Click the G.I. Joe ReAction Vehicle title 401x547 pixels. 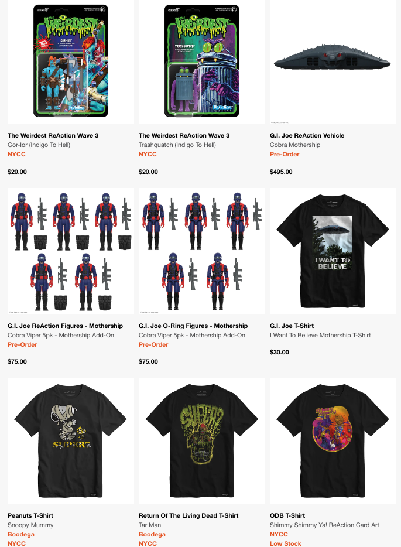307,135
